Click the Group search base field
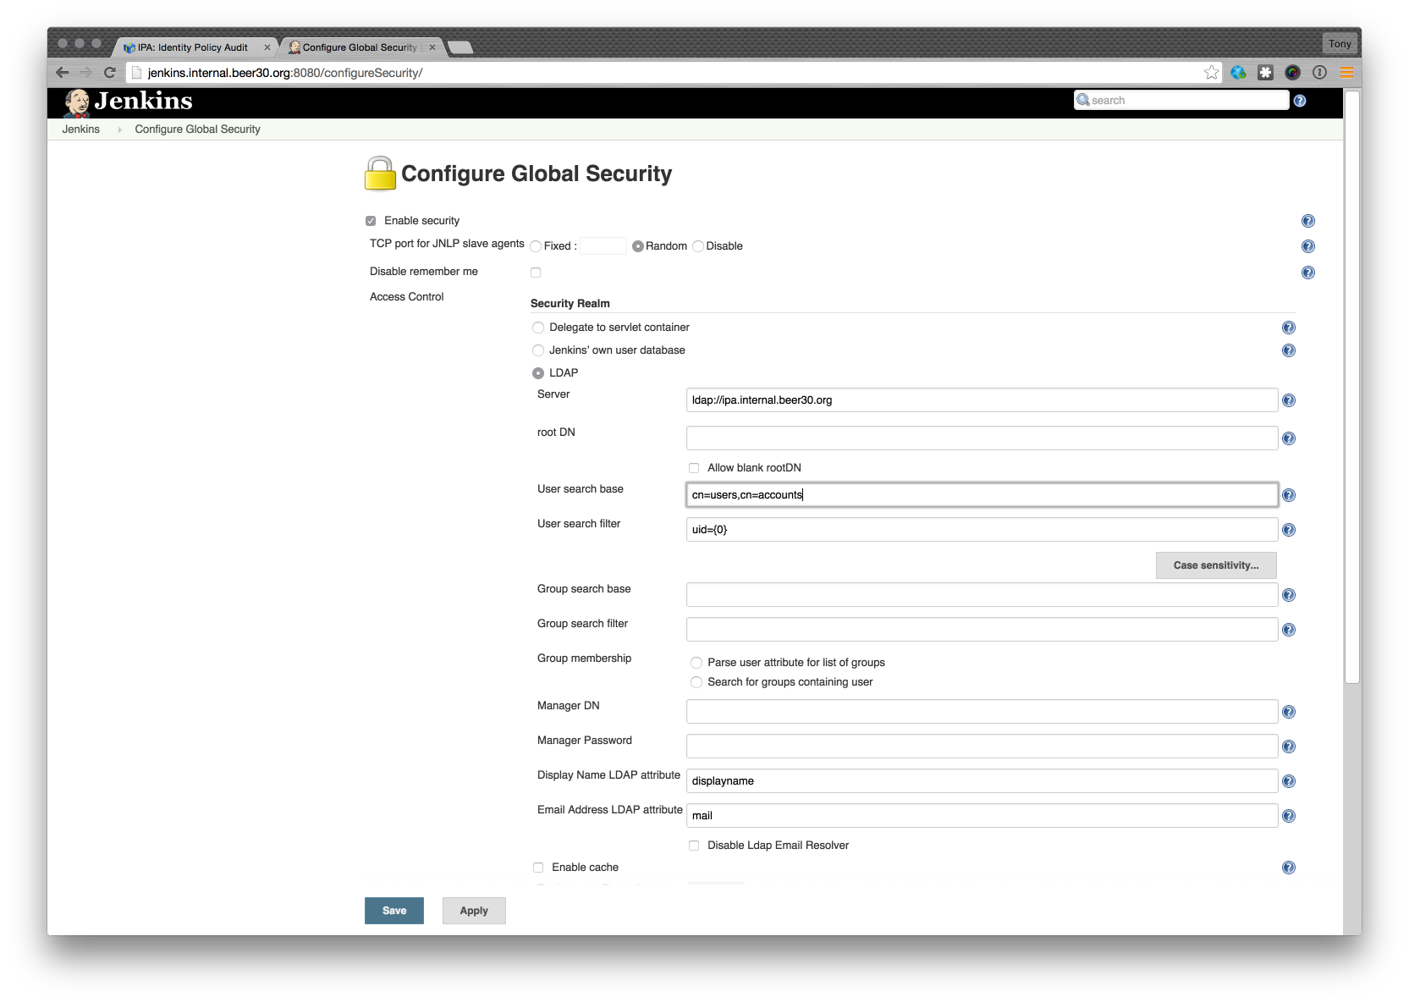Viewport: 1409px width, 1003px height. (x=982, y=595)
